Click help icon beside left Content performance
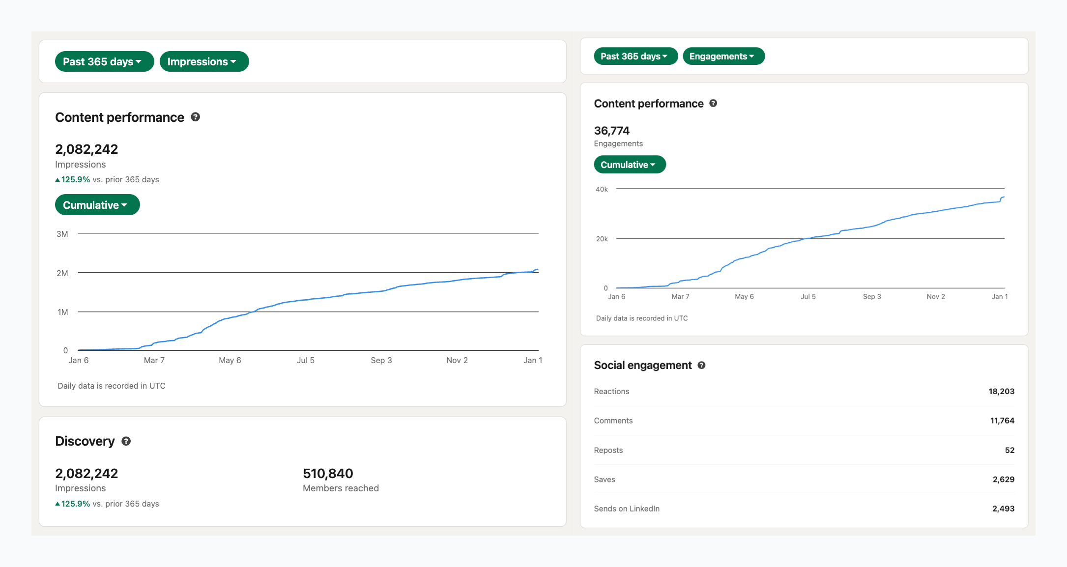The width and height of the screenshot is (1067, 567). [195, 117]
